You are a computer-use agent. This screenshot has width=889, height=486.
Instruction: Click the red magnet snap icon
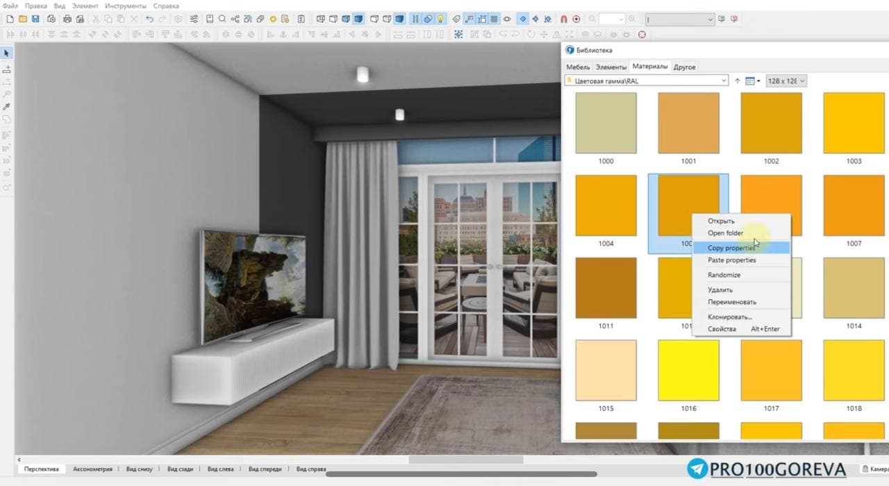pos(563,19)
